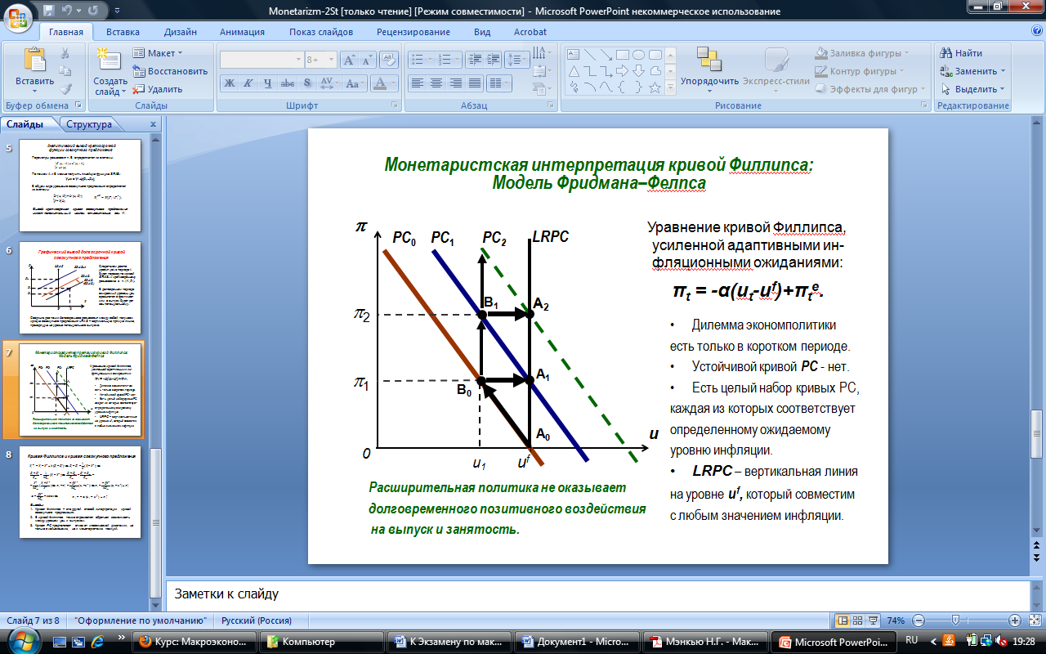Image resolution: width=1046 pixels, height=654 pixels.
Task: Click the clear formatting eraser icon
Action: point(391,60)
